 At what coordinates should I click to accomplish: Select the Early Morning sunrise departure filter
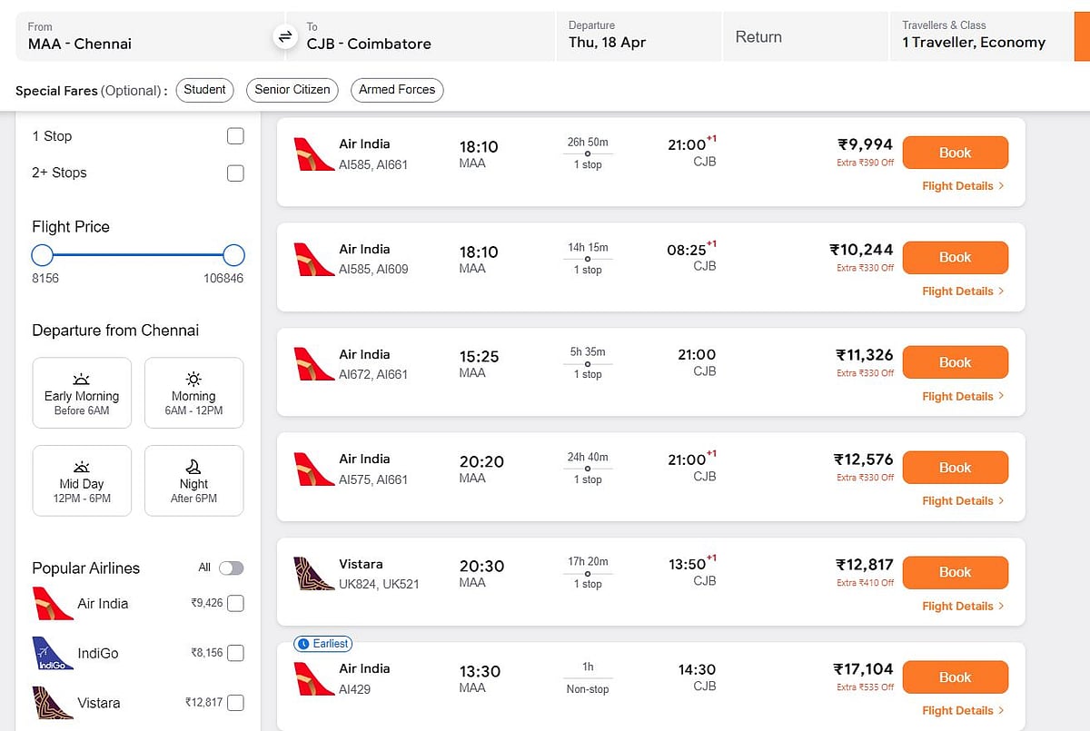82,392
